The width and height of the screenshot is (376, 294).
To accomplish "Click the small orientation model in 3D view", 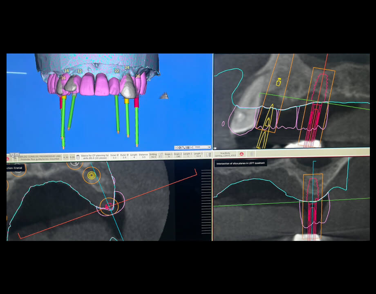I will point(164,96).
